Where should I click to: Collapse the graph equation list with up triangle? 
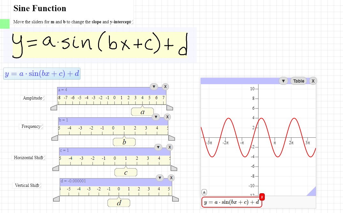[x=204, y=192]
